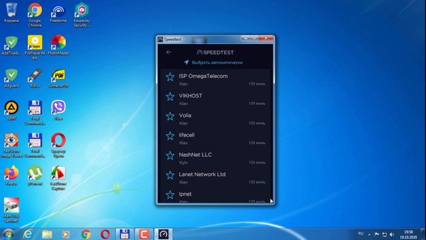Switch to Camtasia recorder taskbar button

tap(144, 234)
